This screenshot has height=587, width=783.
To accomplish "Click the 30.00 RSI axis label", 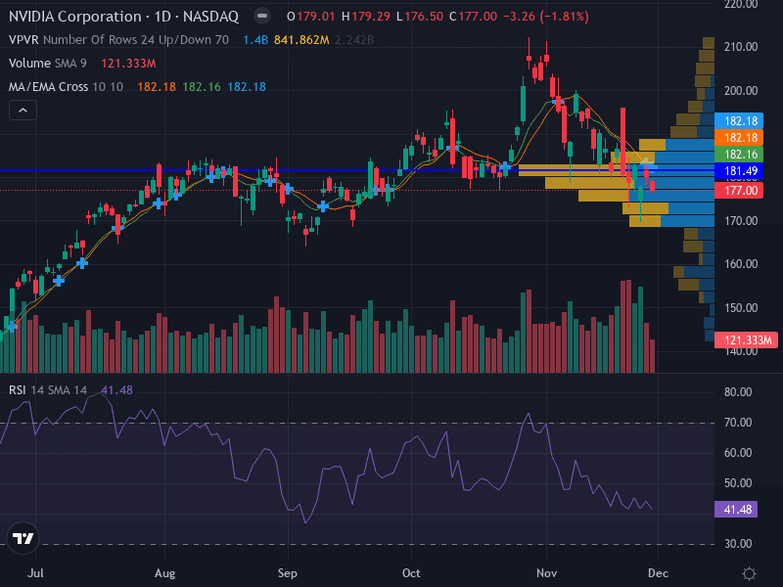I will click(738, 544).
